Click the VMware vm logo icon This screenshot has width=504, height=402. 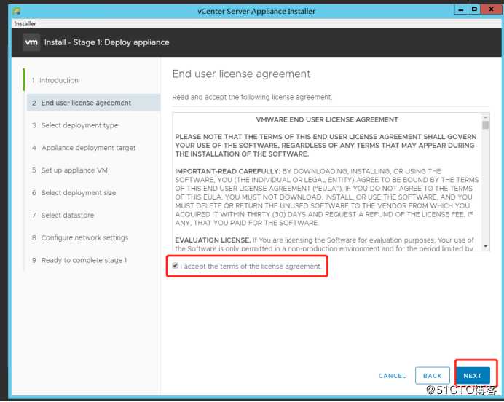(31, 42)
